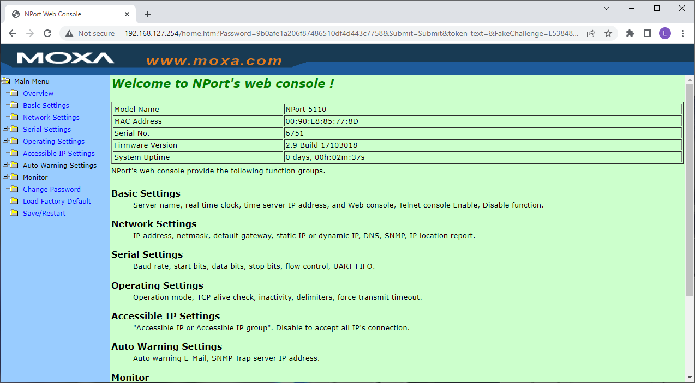Viewport: 695px width, 383px height.
Task: Click the folder icon beside Save/Restart
Action: (x=14, y=214)
